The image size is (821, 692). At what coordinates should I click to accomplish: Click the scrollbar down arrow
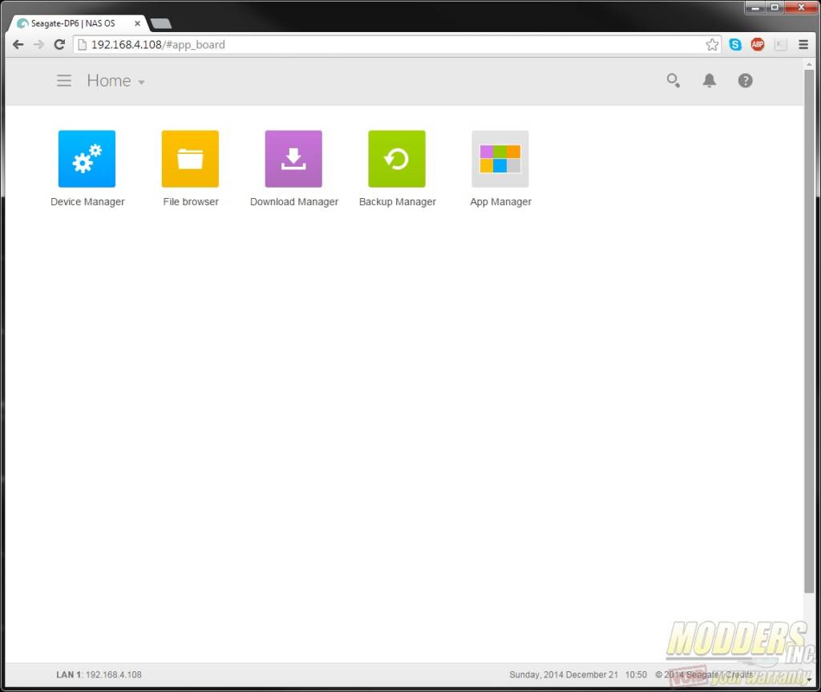809,679
